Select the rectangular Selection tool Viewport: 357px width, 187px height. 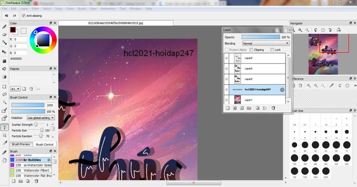click(4, 87)
